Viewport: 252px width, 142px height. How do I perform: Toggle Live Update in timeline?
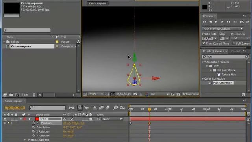(x=80, y=108)
